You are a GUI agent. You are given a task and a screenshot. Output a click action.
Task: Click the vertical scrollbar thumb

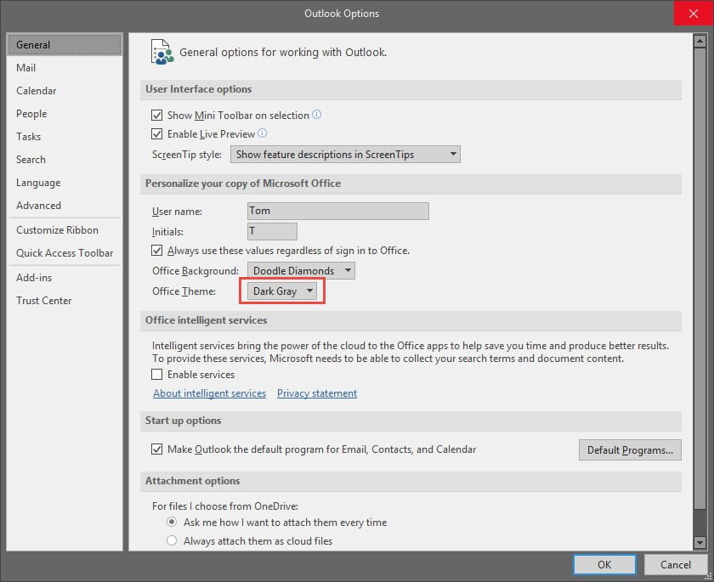coord(700,279)
